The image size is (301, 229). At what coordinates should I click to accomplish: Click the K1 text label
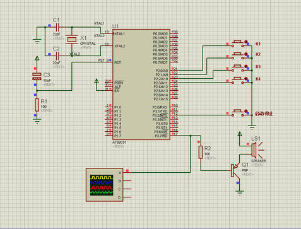click(258, 44)
